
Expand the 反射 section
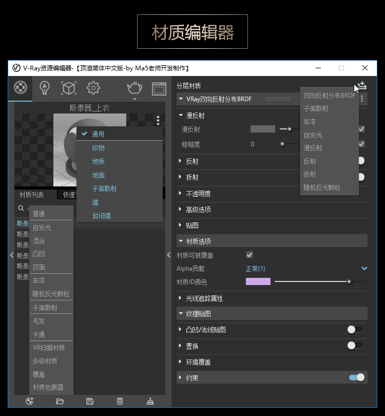point(180,161)
